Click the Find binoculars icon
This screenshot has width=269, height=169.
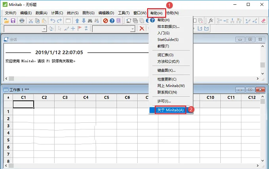pyautogui.click(x=90, y=21)
